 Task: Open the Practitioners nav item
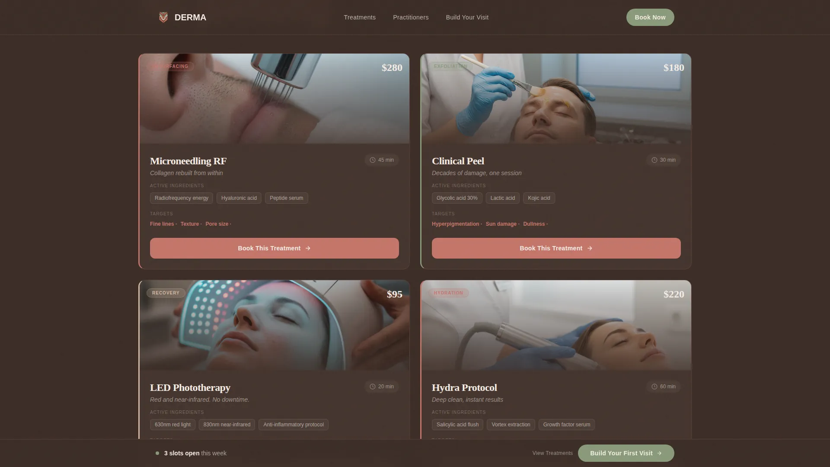pos(411,17)
